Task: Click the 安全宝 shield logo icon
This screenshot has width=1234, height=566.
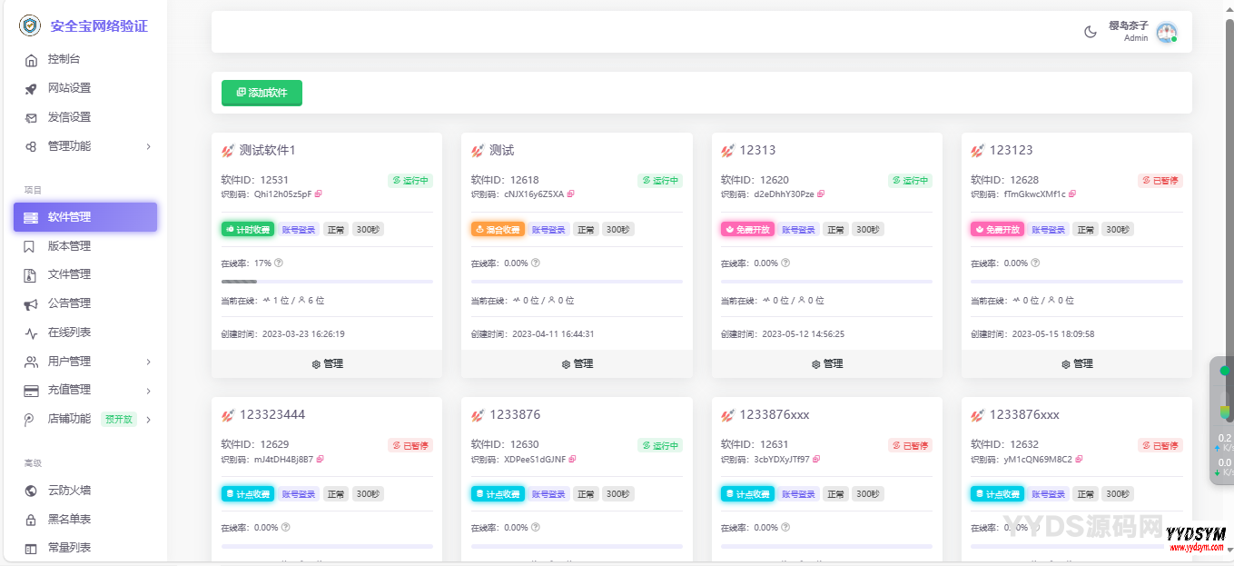Action: coord(30,25)
